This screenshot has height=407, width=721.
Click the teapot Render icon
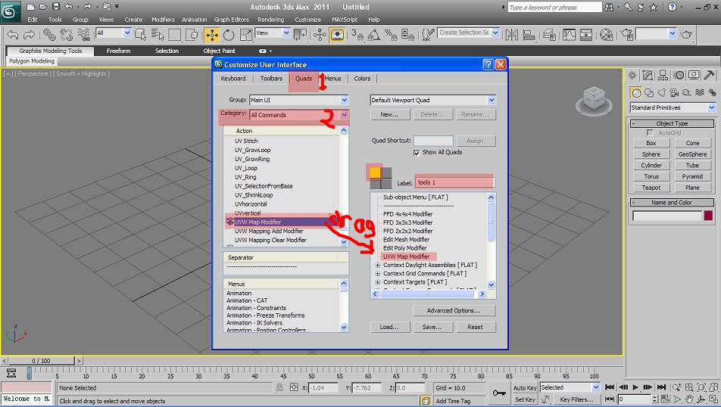[x=686, y=35]
